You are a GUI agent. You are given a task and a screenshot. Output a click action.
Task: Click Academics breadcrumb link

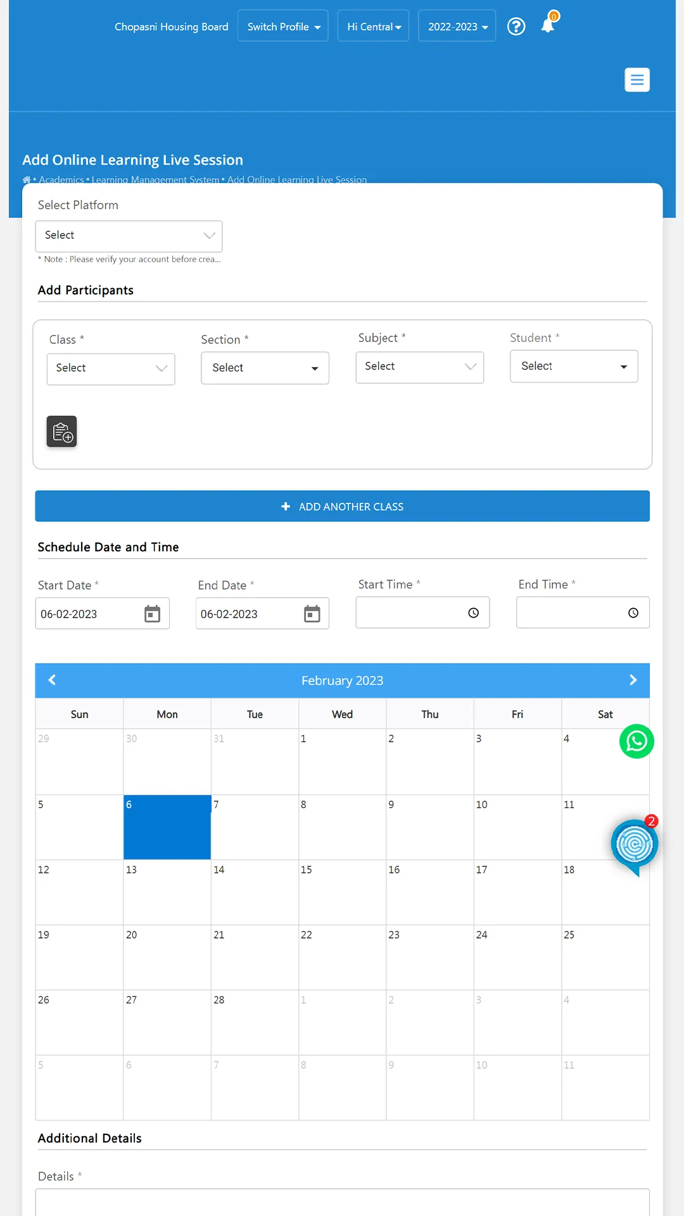61,180
